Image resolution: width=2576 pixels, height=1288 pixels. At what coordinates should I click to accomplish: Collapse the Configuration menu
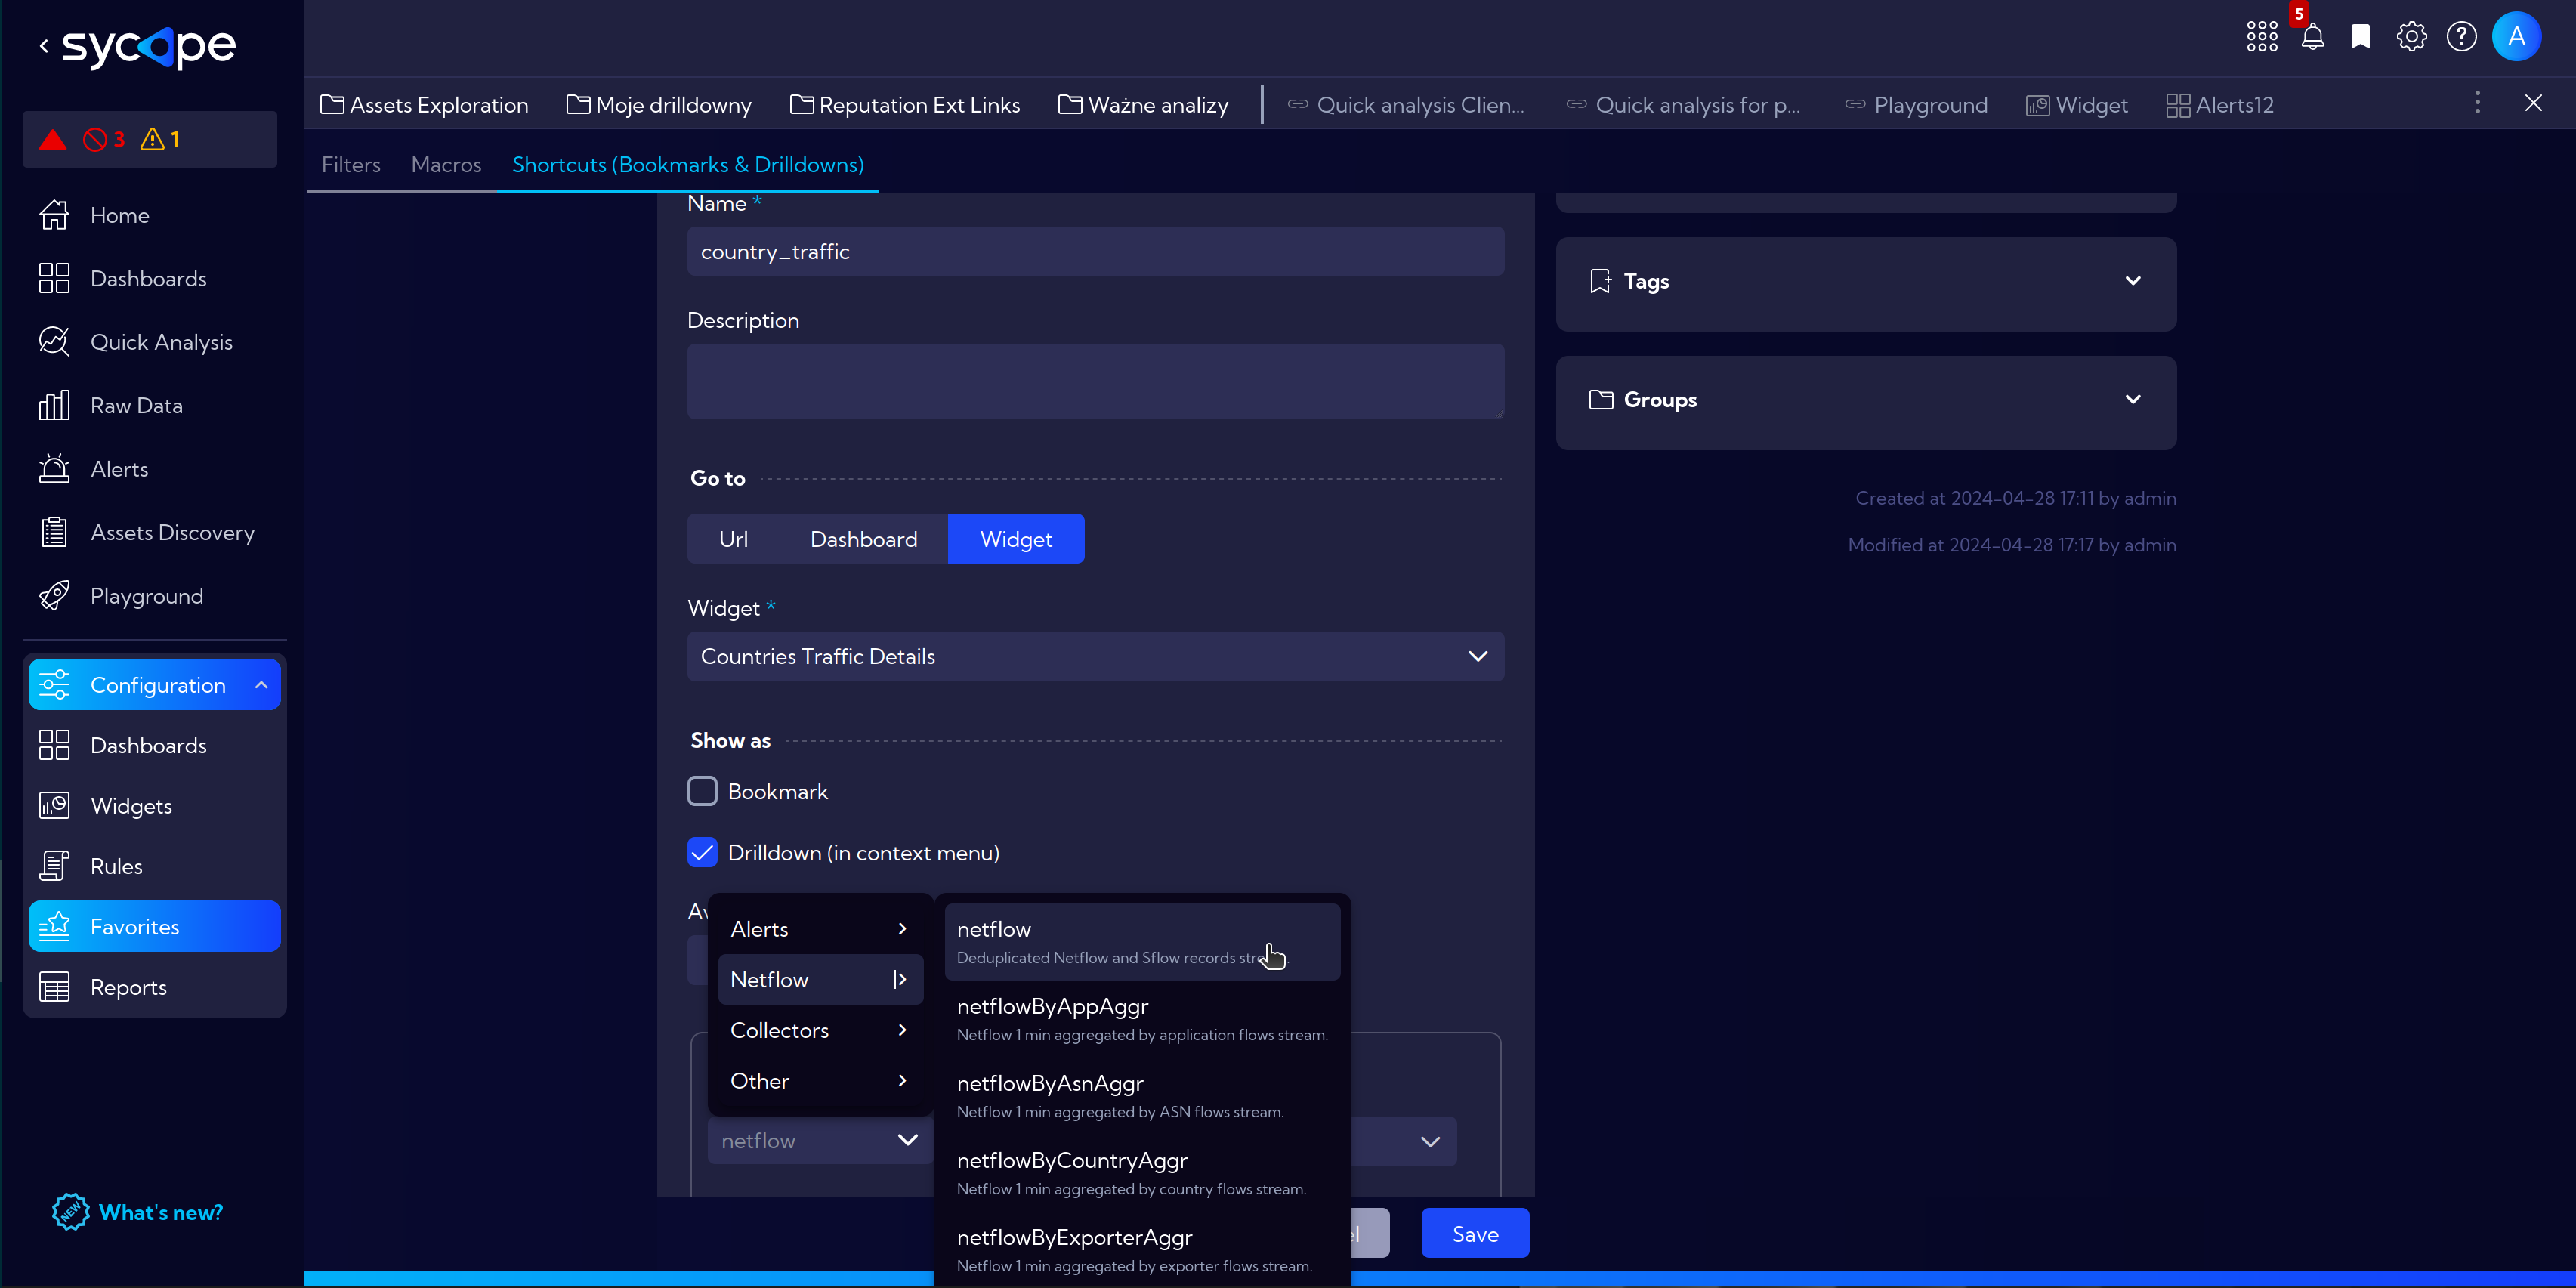(x=261, y=685)
